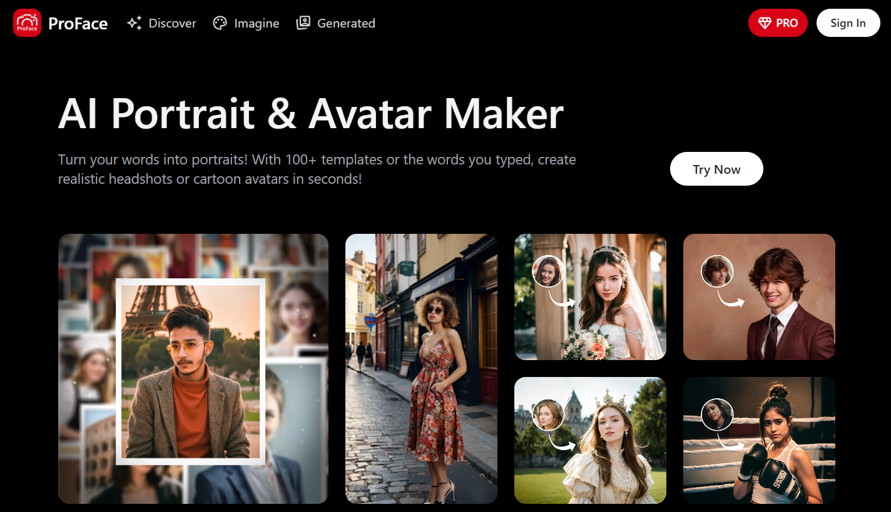Click the Imagine palette icon
Viewport: 891px width, 512px height.
(x=220, y=23)
